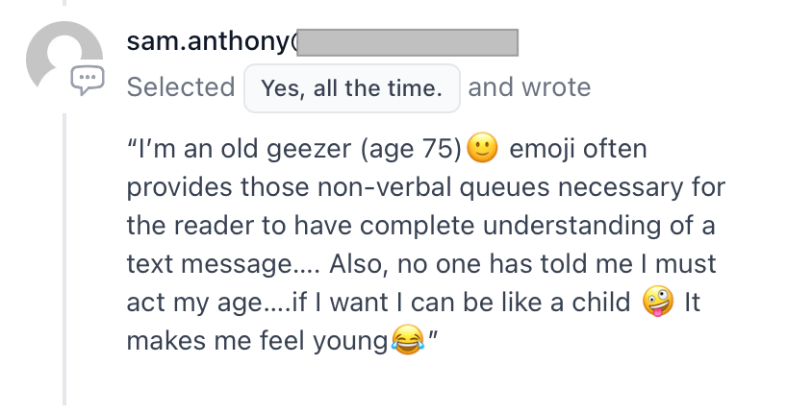Click the "Selected" label text
This screenshot has height=413, width=787.
click(x=181, y=87)
